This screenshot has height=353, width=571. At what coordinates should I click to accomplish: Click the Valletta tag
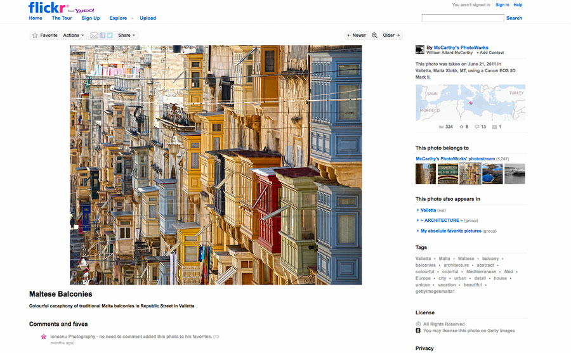click(423, 259)
